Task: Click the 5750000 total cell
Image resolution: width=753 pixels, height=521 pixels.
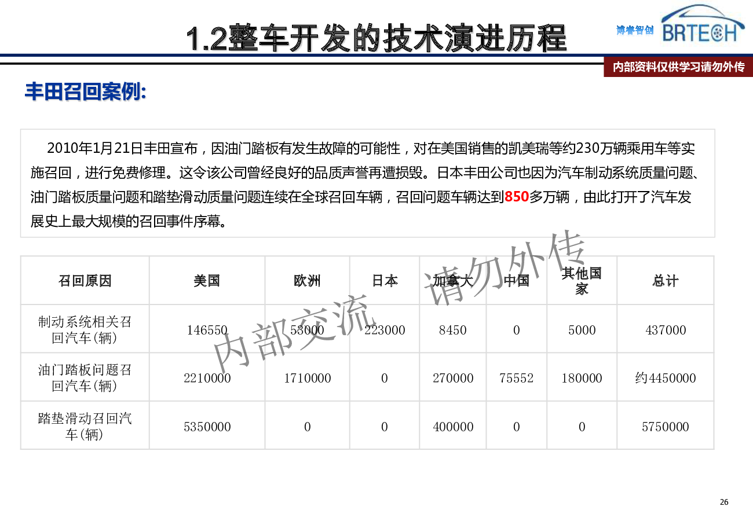Action: point(666,427)
